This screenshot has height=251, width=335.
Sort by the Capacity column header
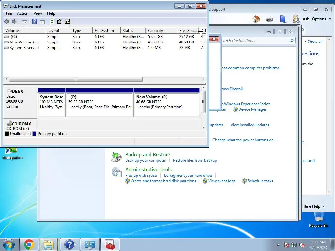(x=161, y=31)
